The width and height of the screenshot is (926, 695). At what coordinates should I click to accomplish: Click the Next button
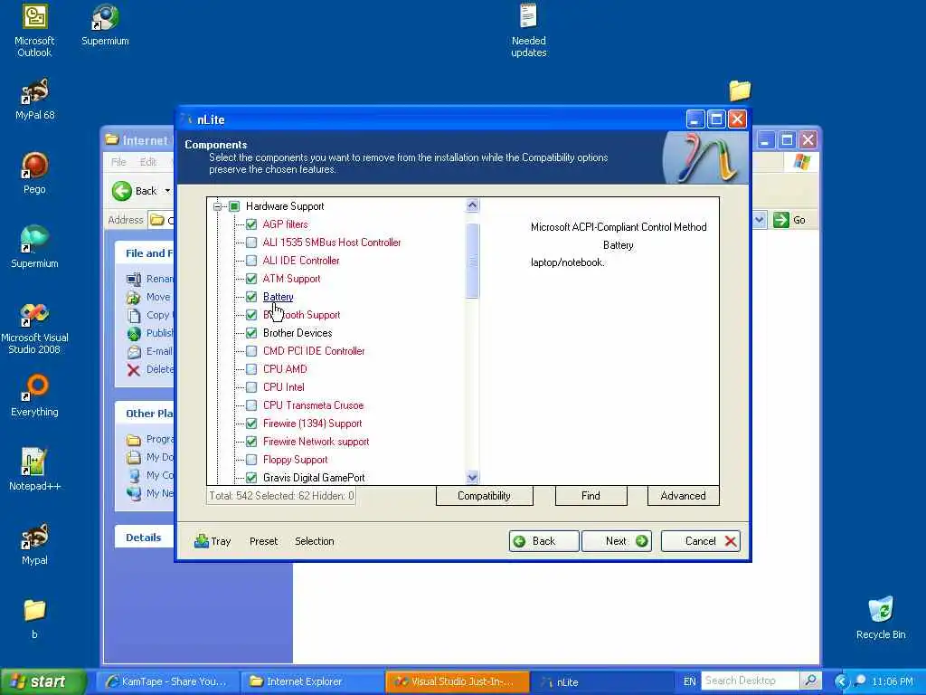617,541
